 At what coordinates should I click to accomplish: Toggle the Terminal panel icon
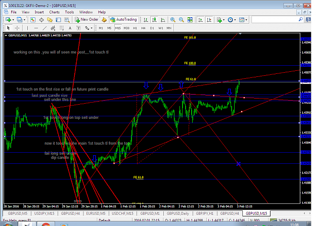click(58, 20)
